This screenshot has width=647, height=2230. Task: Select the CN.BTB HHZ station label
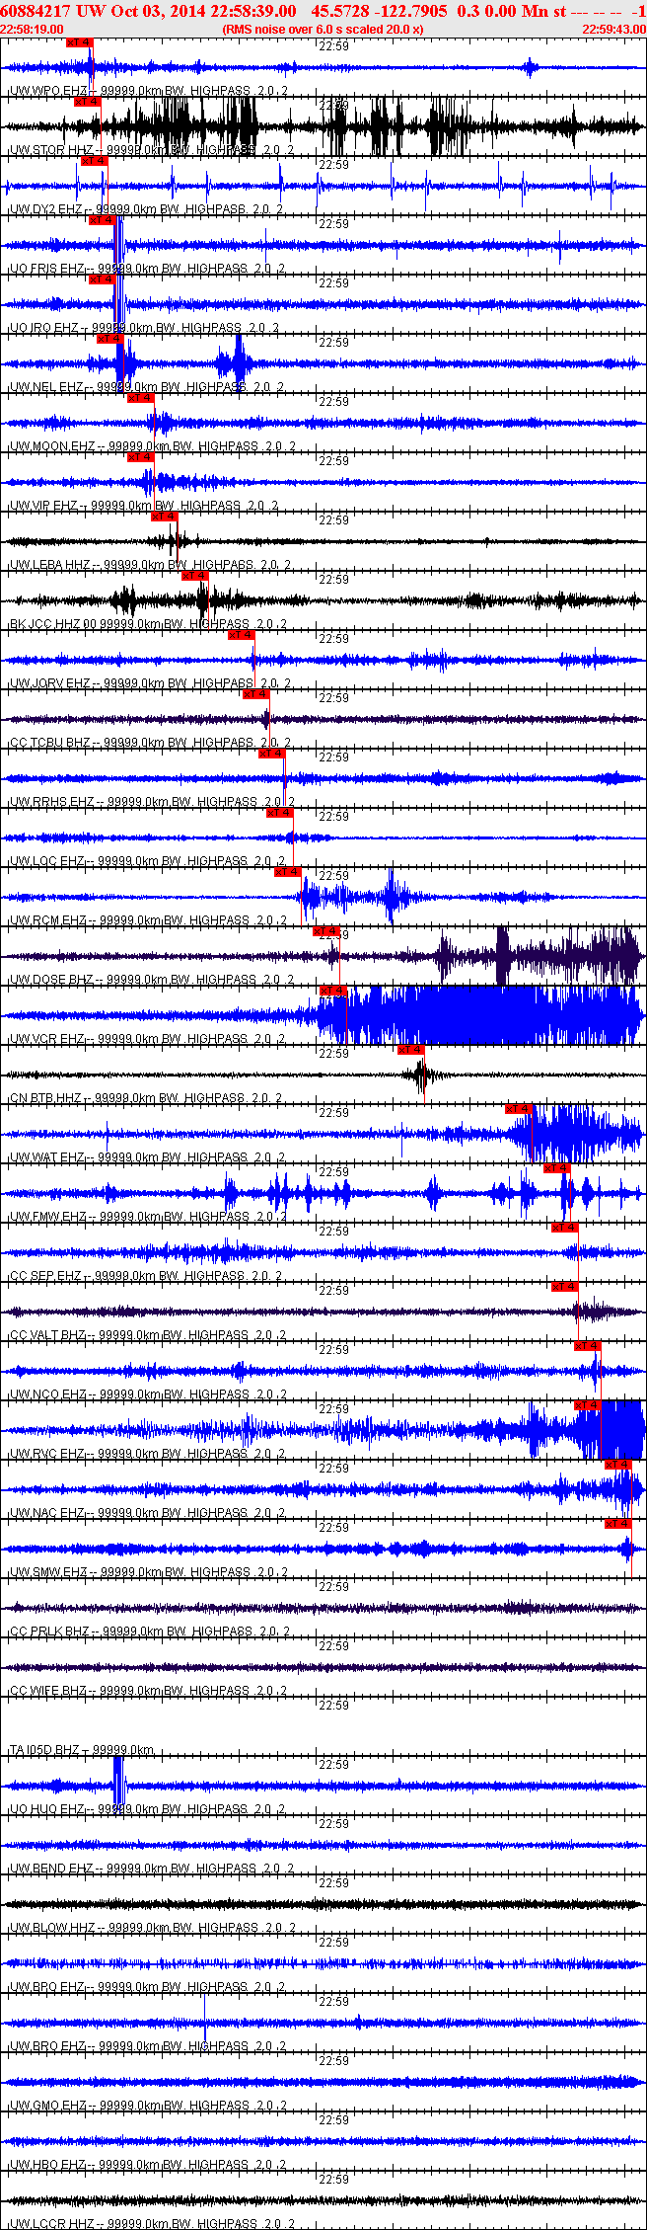pos(46,1098)
